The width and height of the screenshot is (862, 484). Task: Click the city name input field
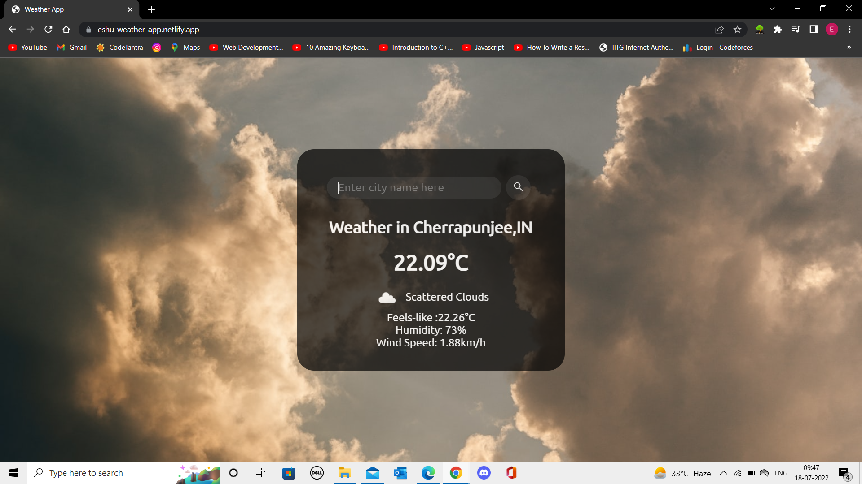pos(413,187)
